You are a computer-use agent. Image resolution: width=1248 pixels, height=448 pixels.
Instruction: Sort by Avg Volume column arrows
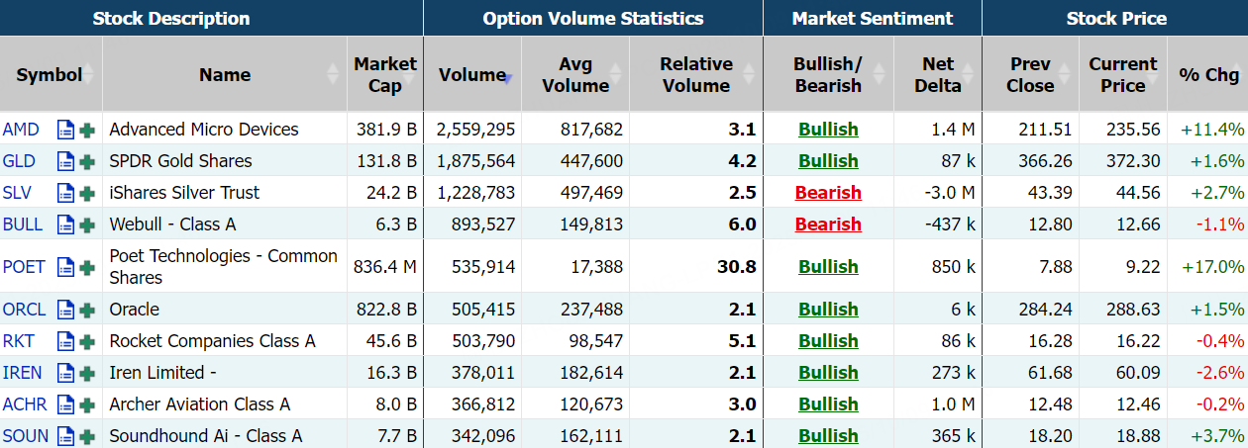tap(615, 74)
